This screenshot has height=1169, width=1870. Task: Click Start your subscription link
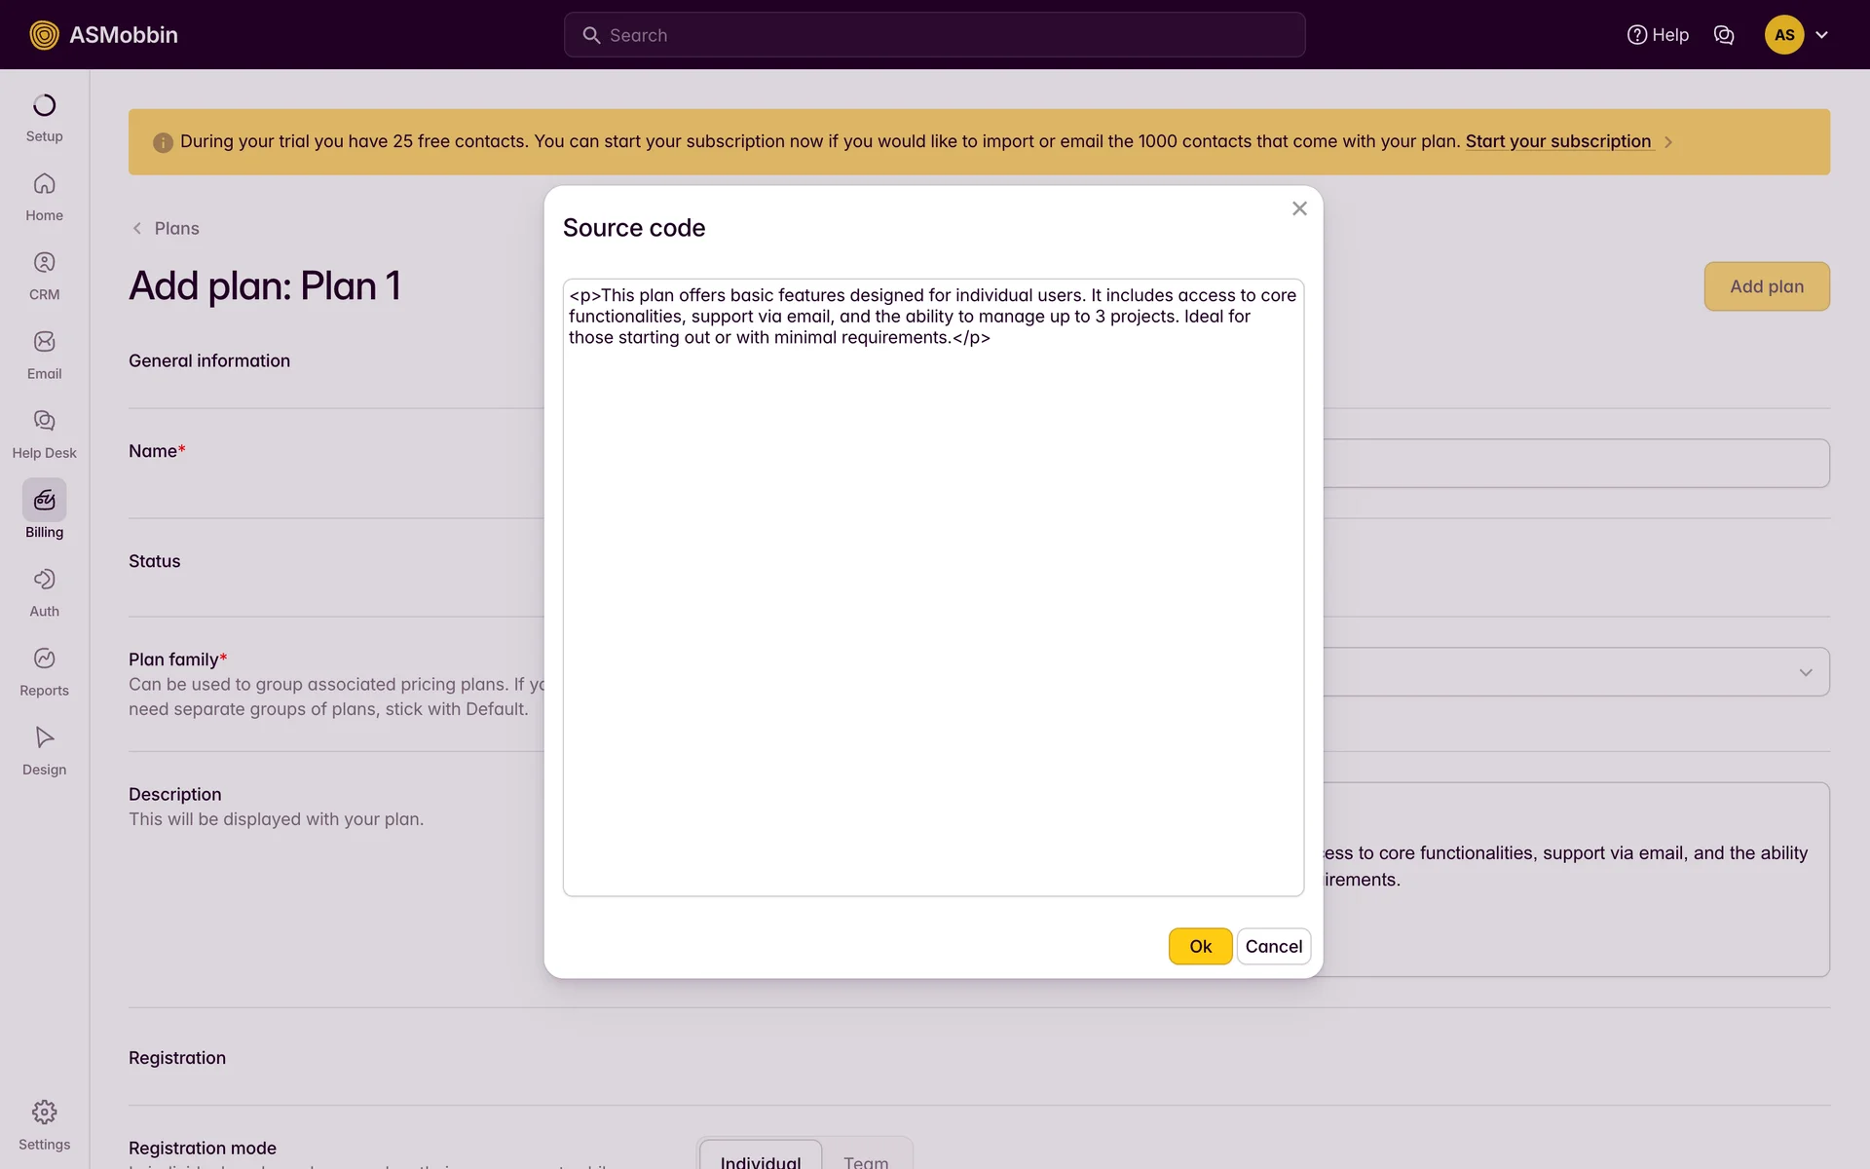1557,141
